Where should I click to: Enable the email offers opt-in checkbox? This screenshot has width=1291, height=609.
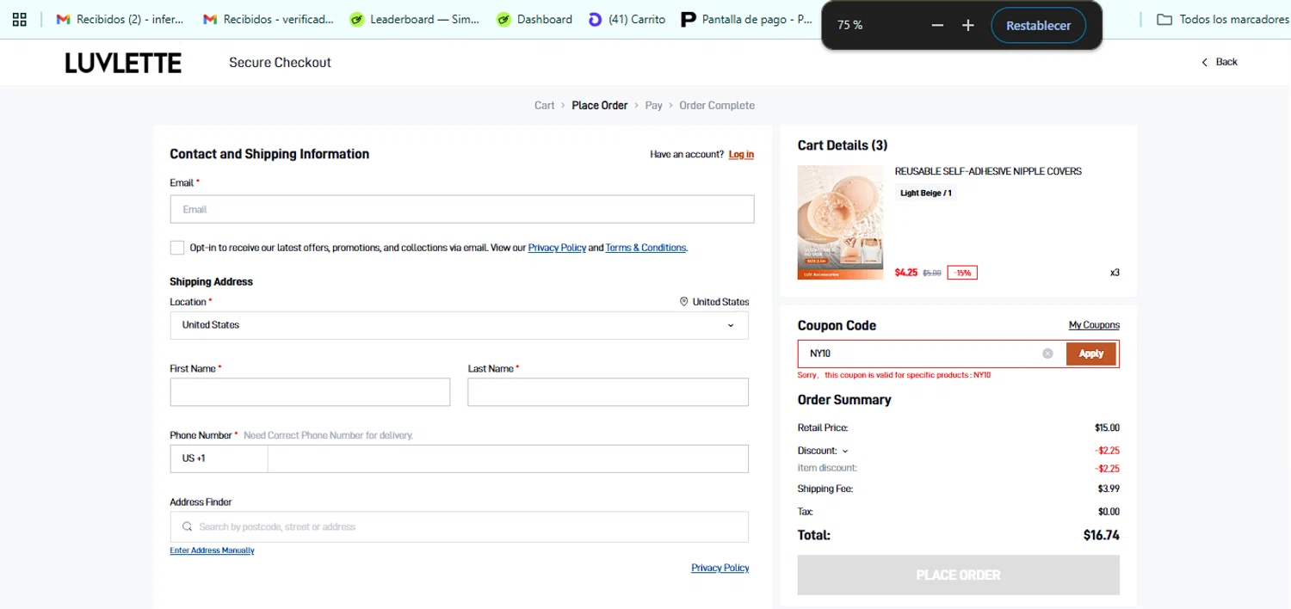pyautogui.click(x=177, y=248)
